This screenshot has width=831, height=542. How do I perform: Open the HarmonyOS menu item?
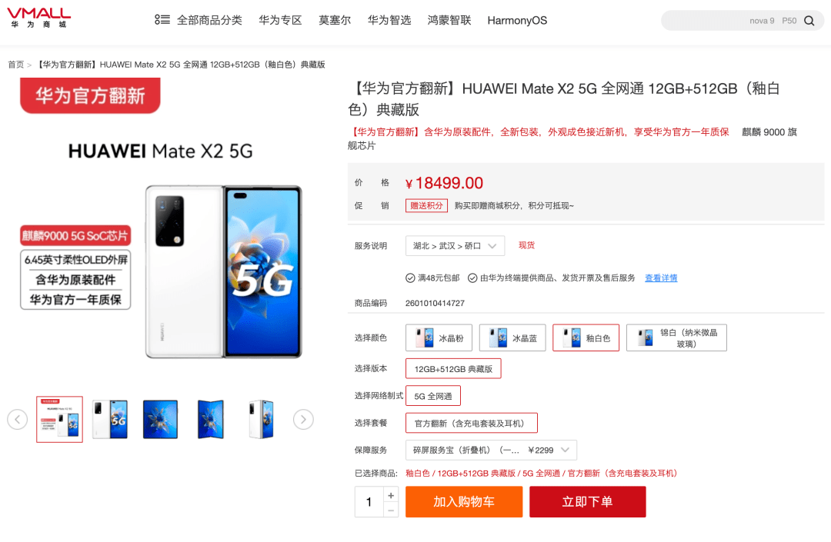click(517, 20)
